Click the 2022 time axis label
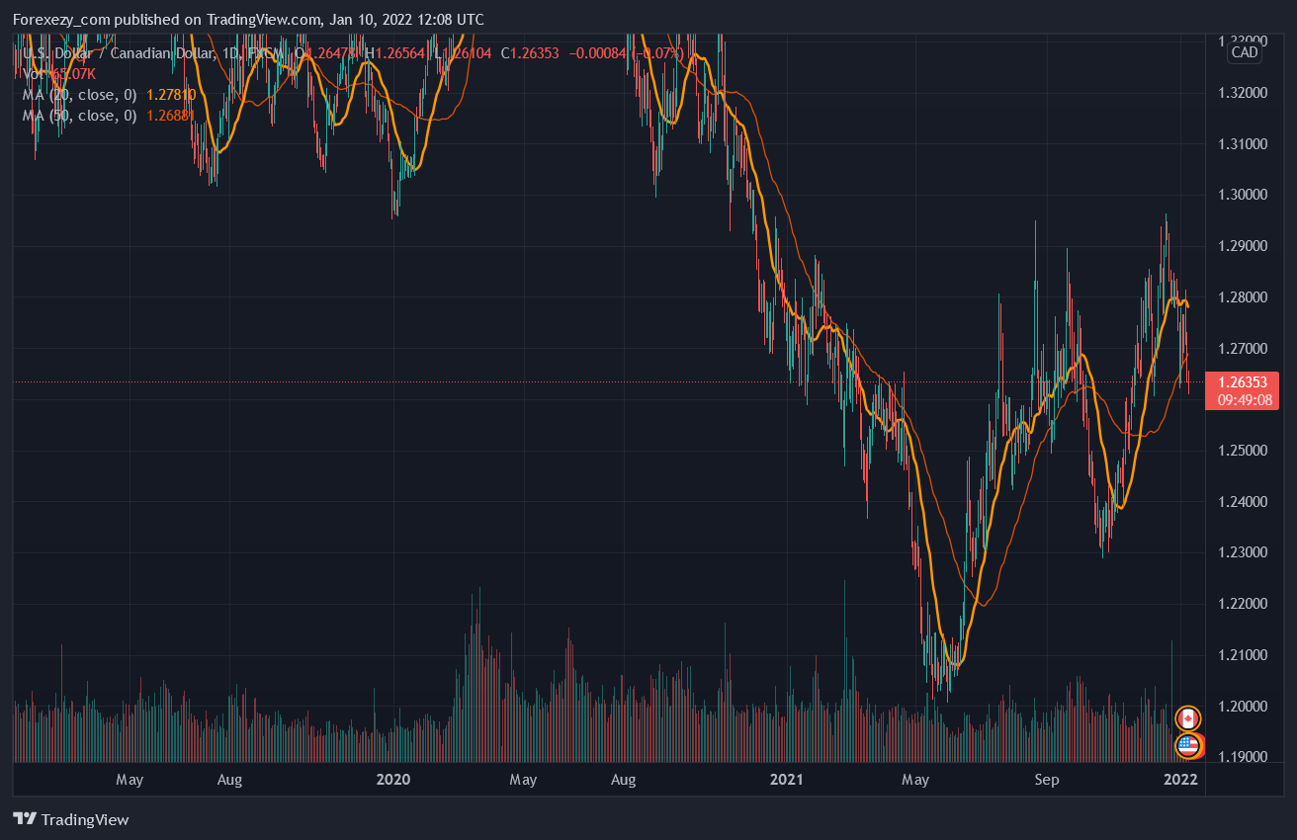 [x=1180, y=780]
